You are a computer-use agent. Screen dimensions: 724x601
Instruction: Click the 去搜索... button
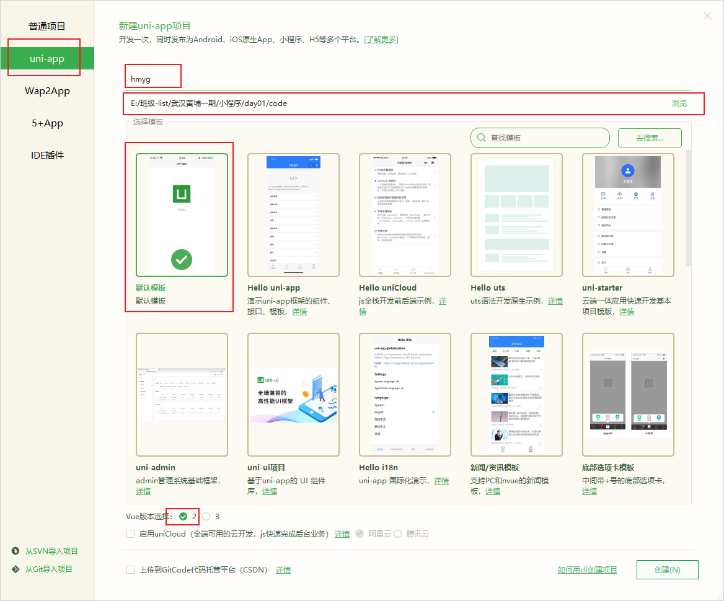click(x=650, y=138)
